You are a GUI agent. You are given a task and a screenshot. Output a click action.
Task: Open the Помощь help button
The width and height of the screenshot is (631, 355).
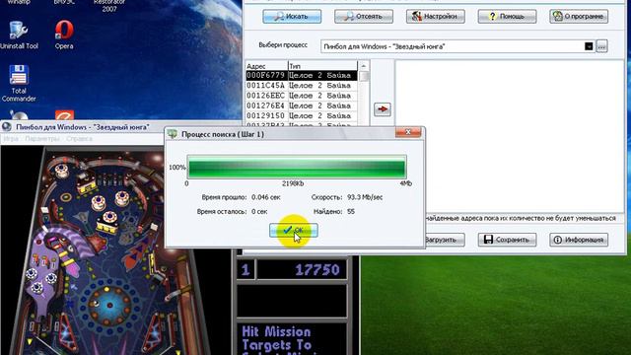point(507,17)
